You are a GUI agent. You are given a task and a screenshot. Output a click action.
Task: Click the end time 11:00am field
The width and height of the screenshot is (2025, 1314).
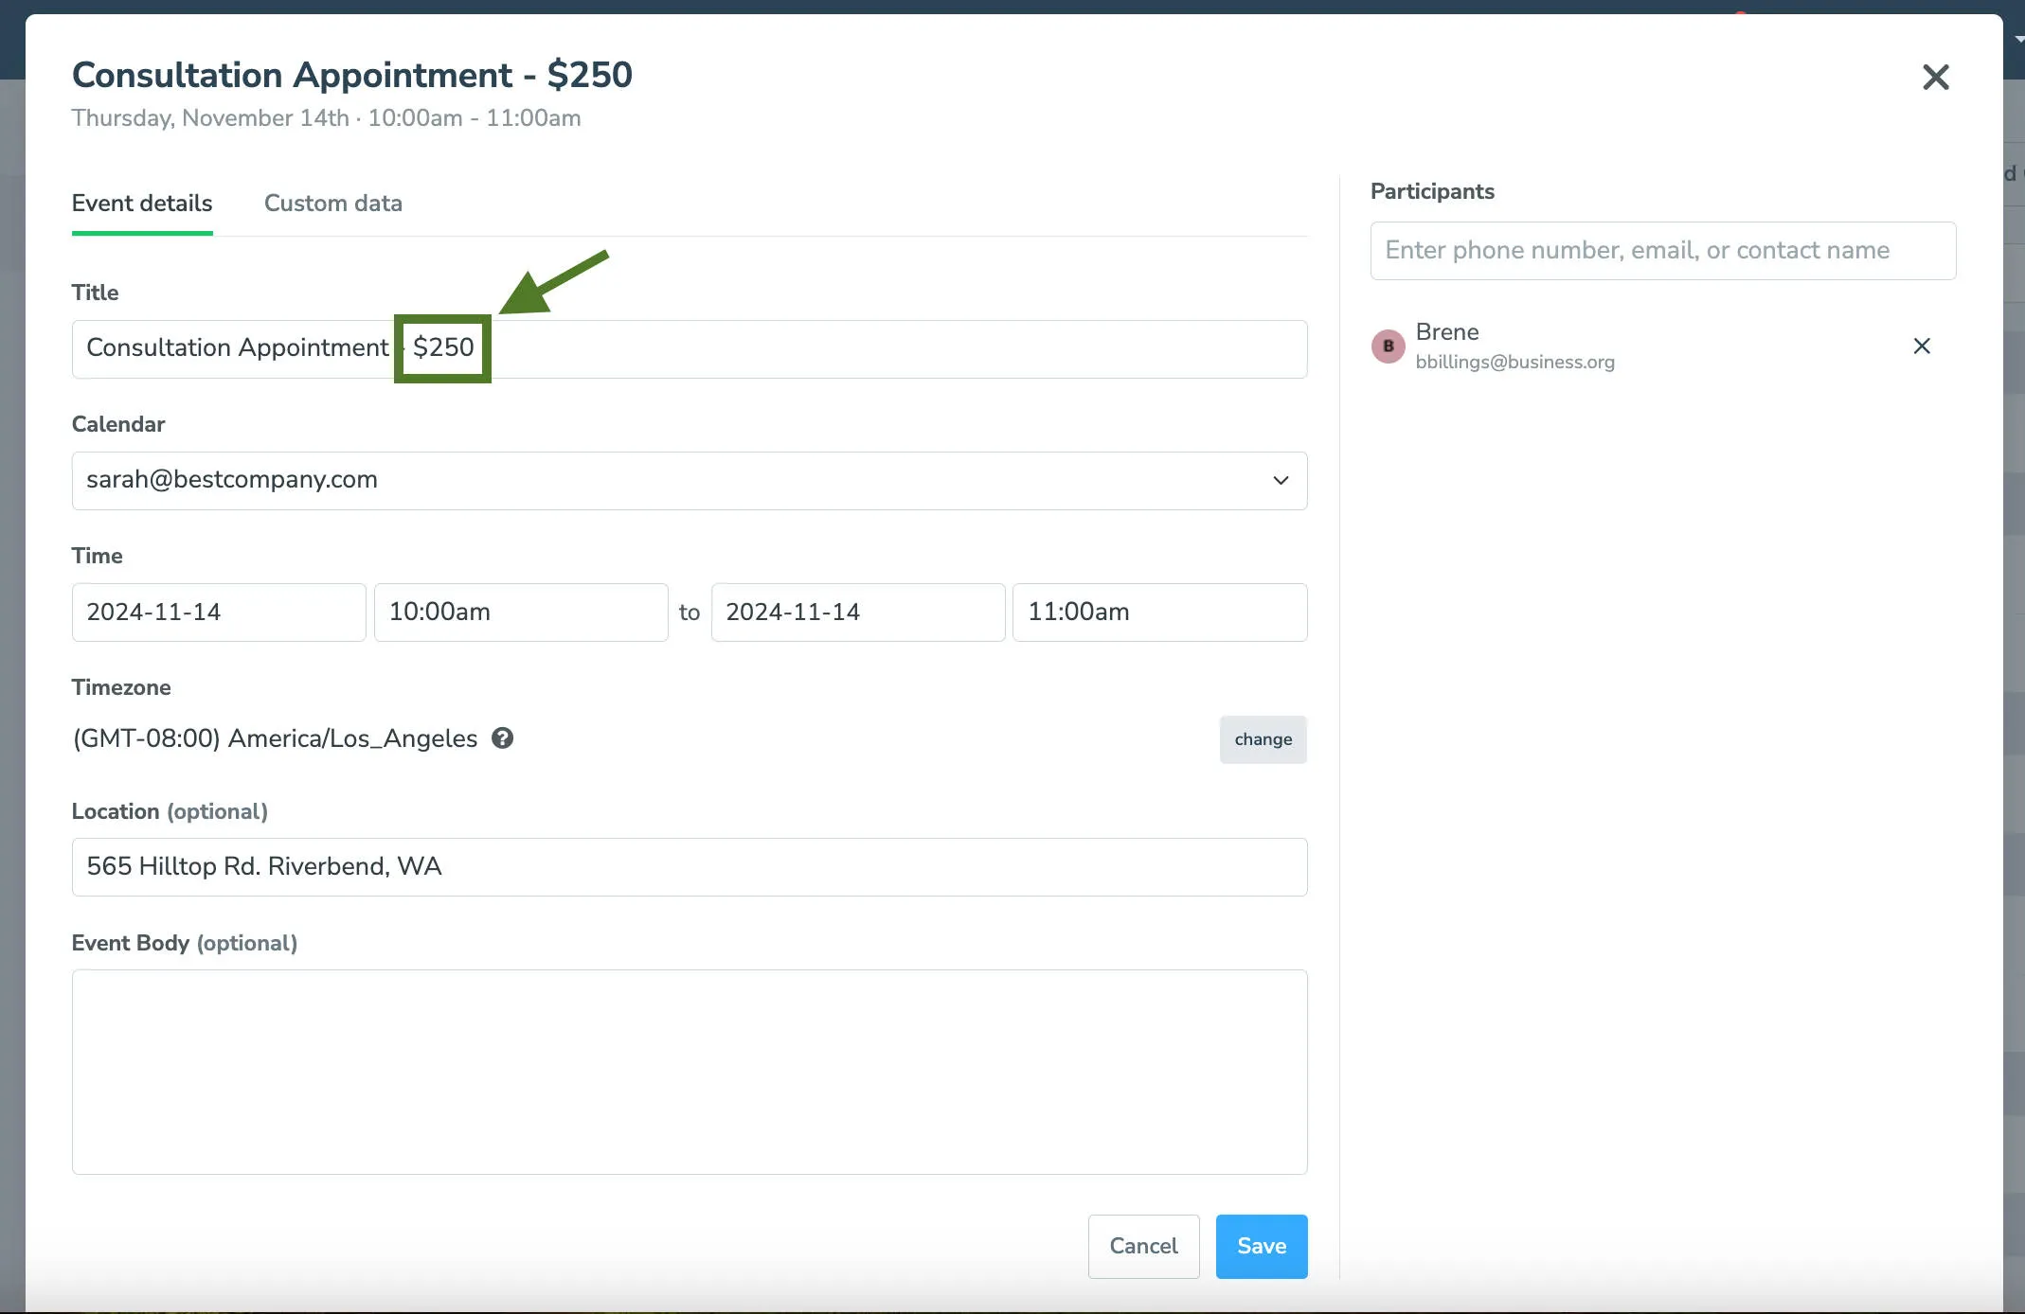point(1160,612)
